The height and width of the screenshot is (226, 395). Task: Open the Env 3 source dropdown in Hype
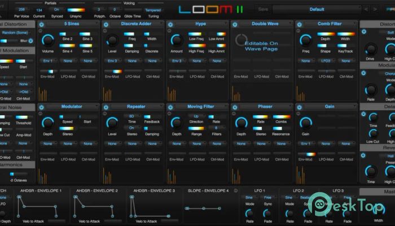click(x=177, y=61)
